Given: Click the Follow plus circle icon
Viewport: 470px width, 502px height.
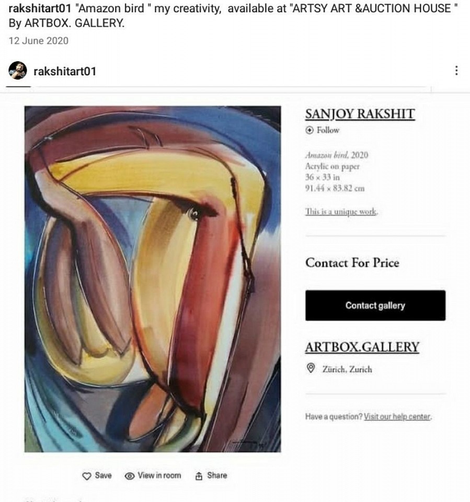Looking at the screenshot, I should click(x=309, y=130).
